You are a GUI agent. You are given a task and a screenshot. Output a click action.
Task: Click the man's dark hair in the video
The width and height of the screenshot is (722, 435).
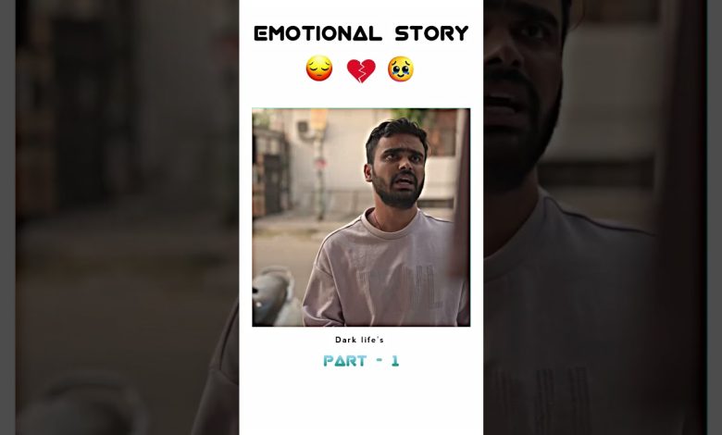396,133
